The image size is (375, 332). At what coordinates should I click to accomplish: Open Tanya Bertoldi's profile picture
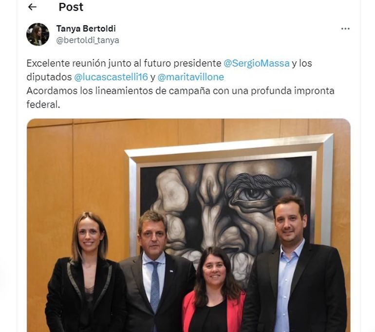click(38, 34)
